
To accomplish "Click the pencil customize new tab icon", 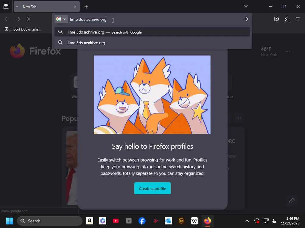I will pyautogui.click(x=291, y=200).
